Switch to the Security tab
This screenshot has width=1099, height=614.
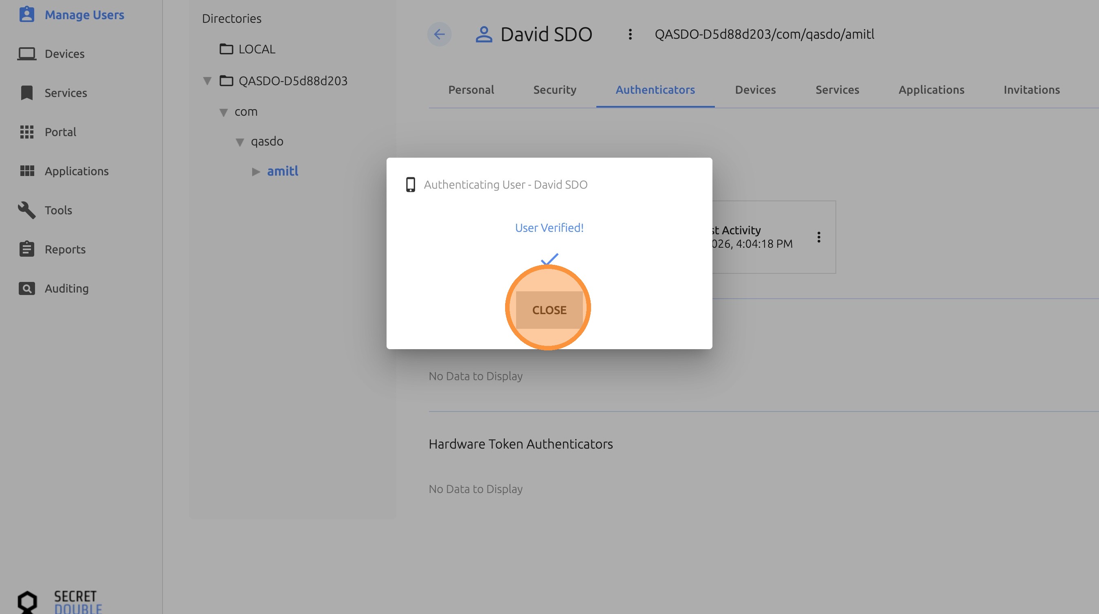click(x=554, y=90)
